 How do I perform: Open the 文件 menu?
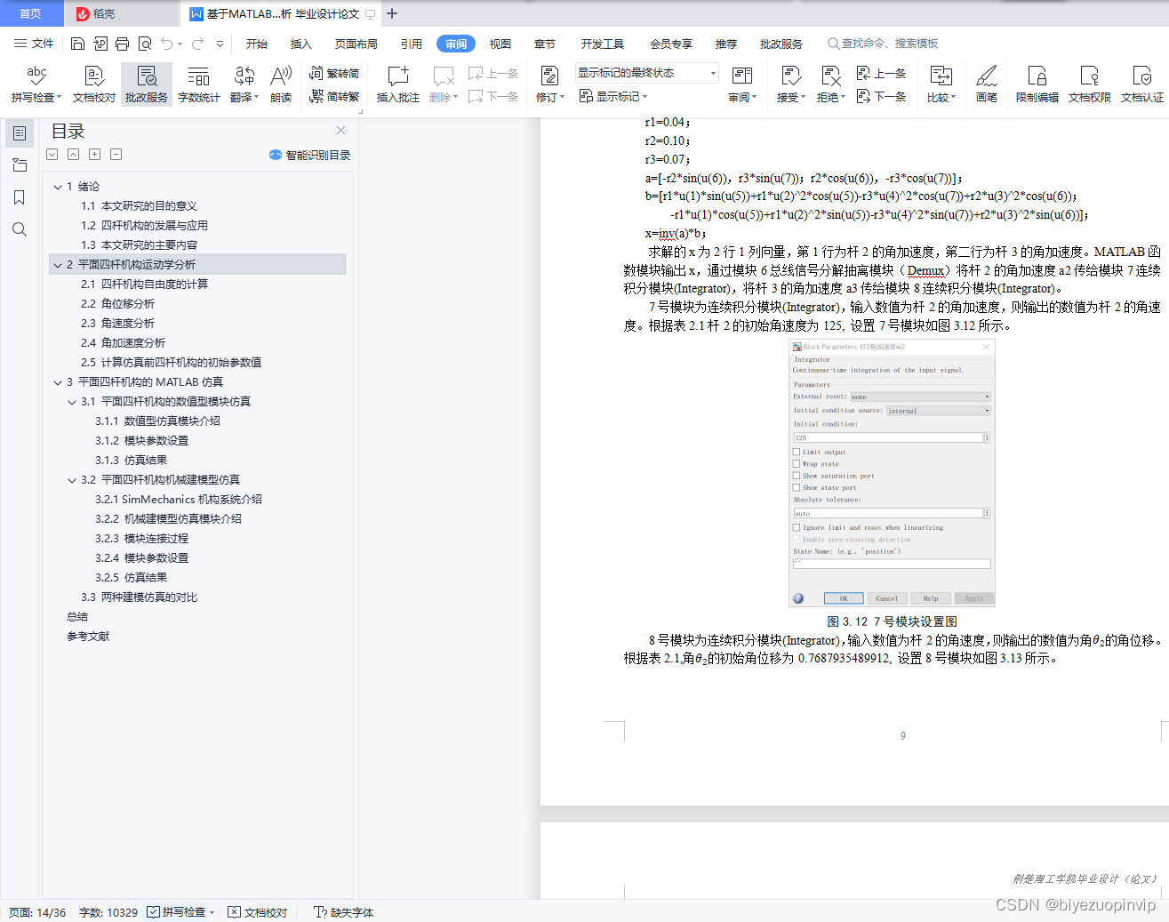(x=34, y=44)
